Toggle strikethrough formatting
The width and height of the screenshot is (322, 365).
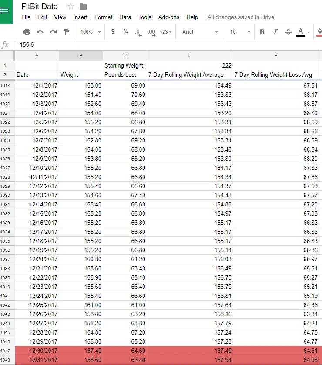[x=288, y=32]
